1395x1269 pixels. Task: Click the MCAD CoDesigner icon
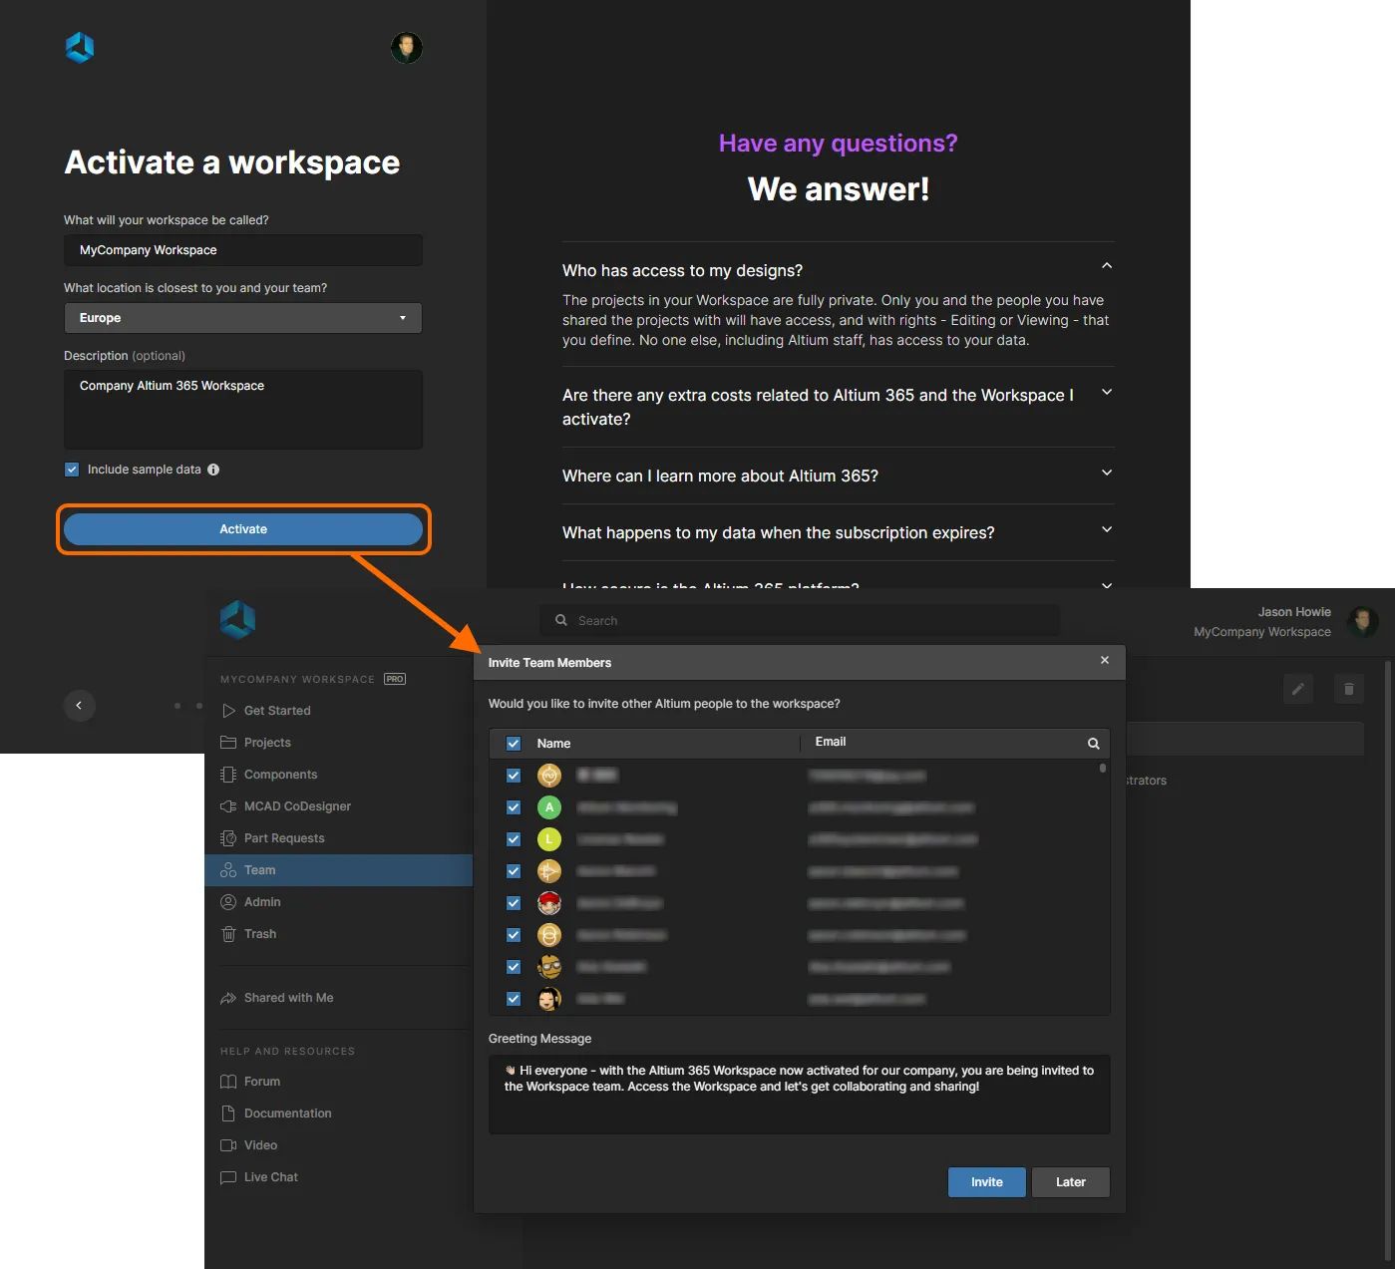pyautogui.click(x=228, y=806)
